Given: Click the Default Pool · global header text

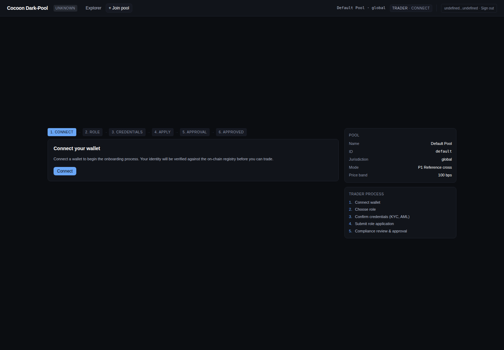Looking at the screenshot, I should pos(361,8).
